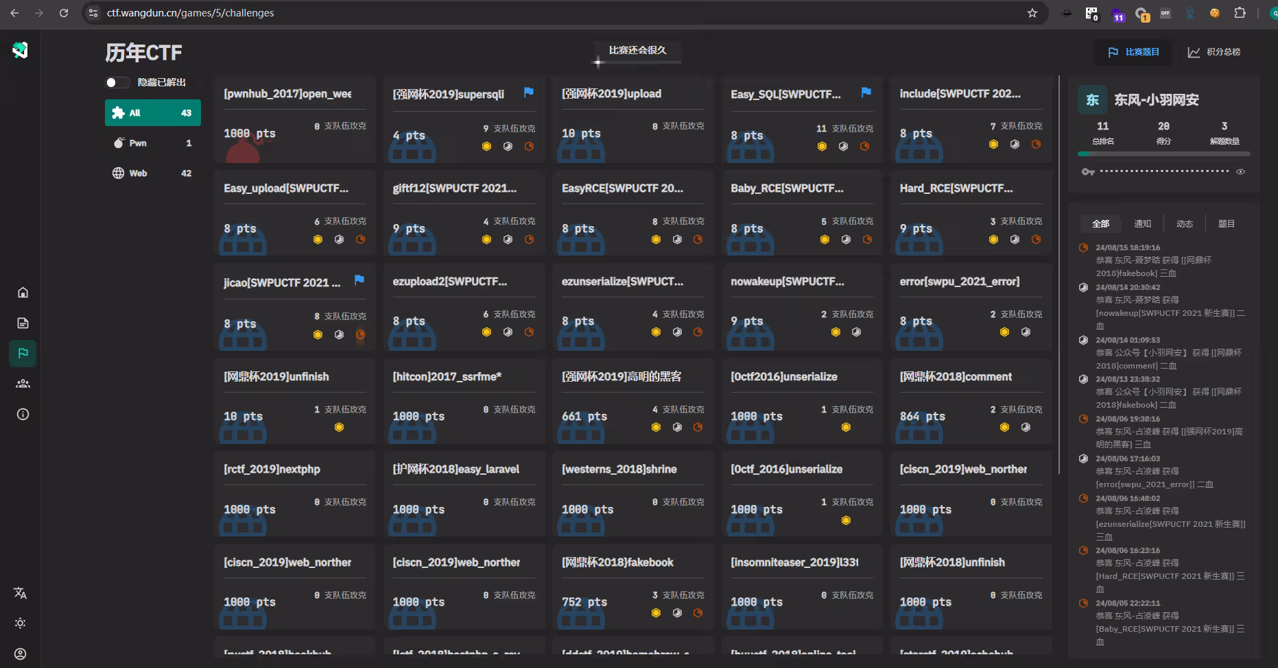Toggle the 隐藏已解出 switch
The width and height of the screenshot is (1278, 668).
pyautogui.click(x=117, y=82)
